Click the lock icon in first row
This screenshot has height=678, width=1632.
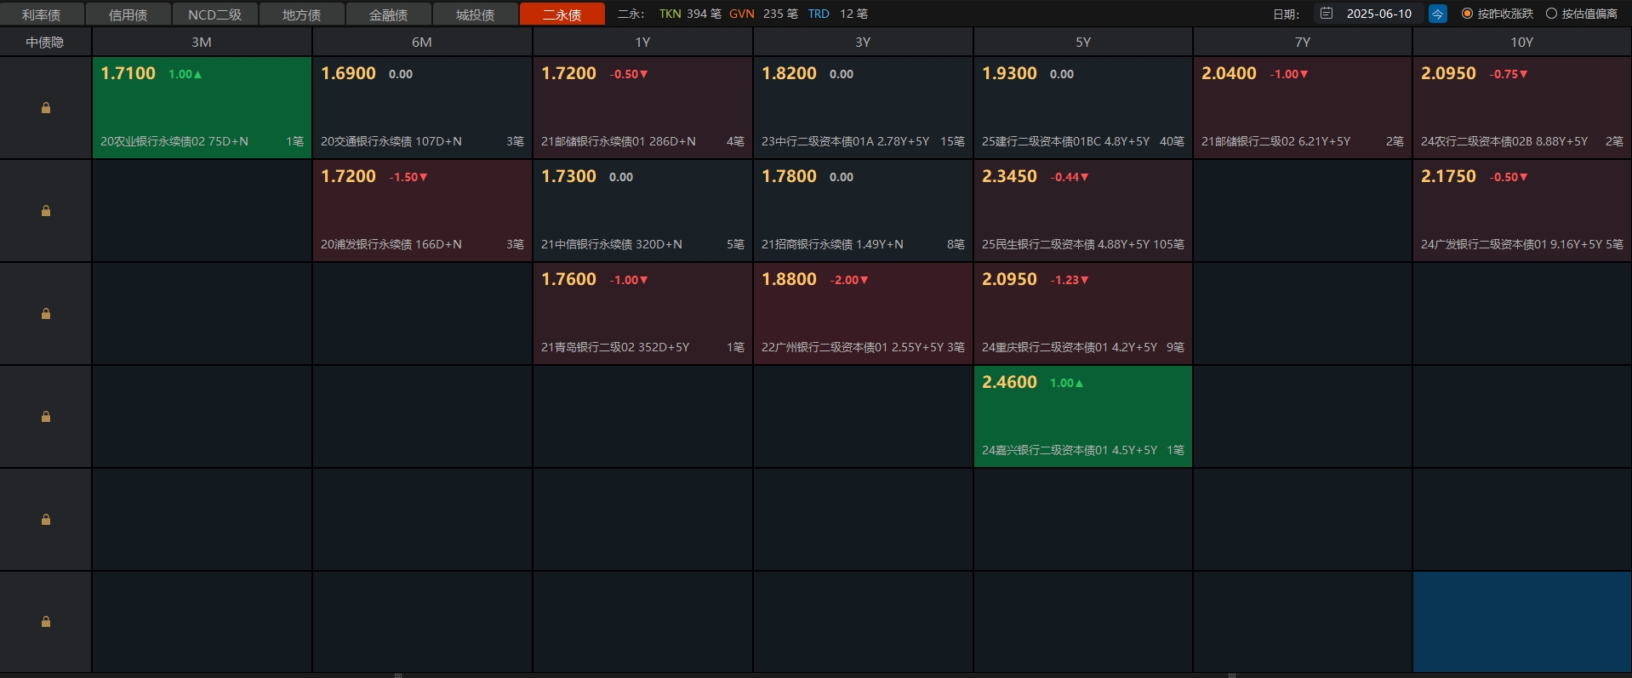click(x=46, y=108)
